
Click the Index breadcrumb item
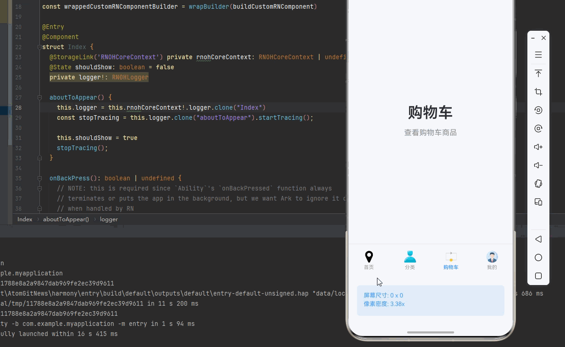(x=25, y=219)
